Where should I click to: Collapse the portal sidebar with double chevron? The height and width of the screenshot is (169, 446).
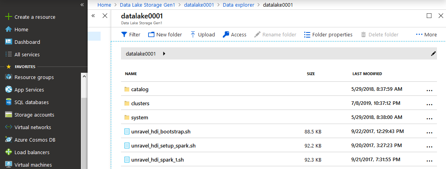point(82,5)
